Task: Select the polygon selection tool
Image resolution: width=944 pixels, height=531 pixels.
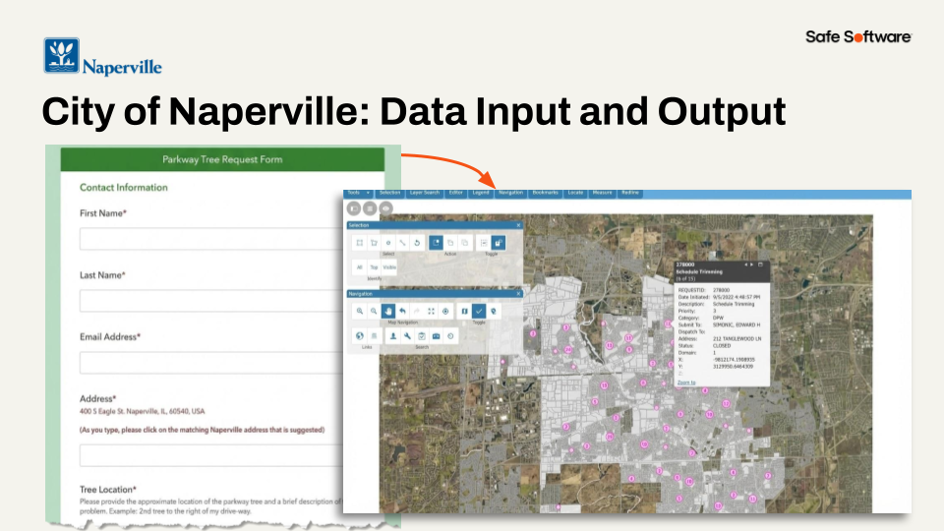Action: 374,243
